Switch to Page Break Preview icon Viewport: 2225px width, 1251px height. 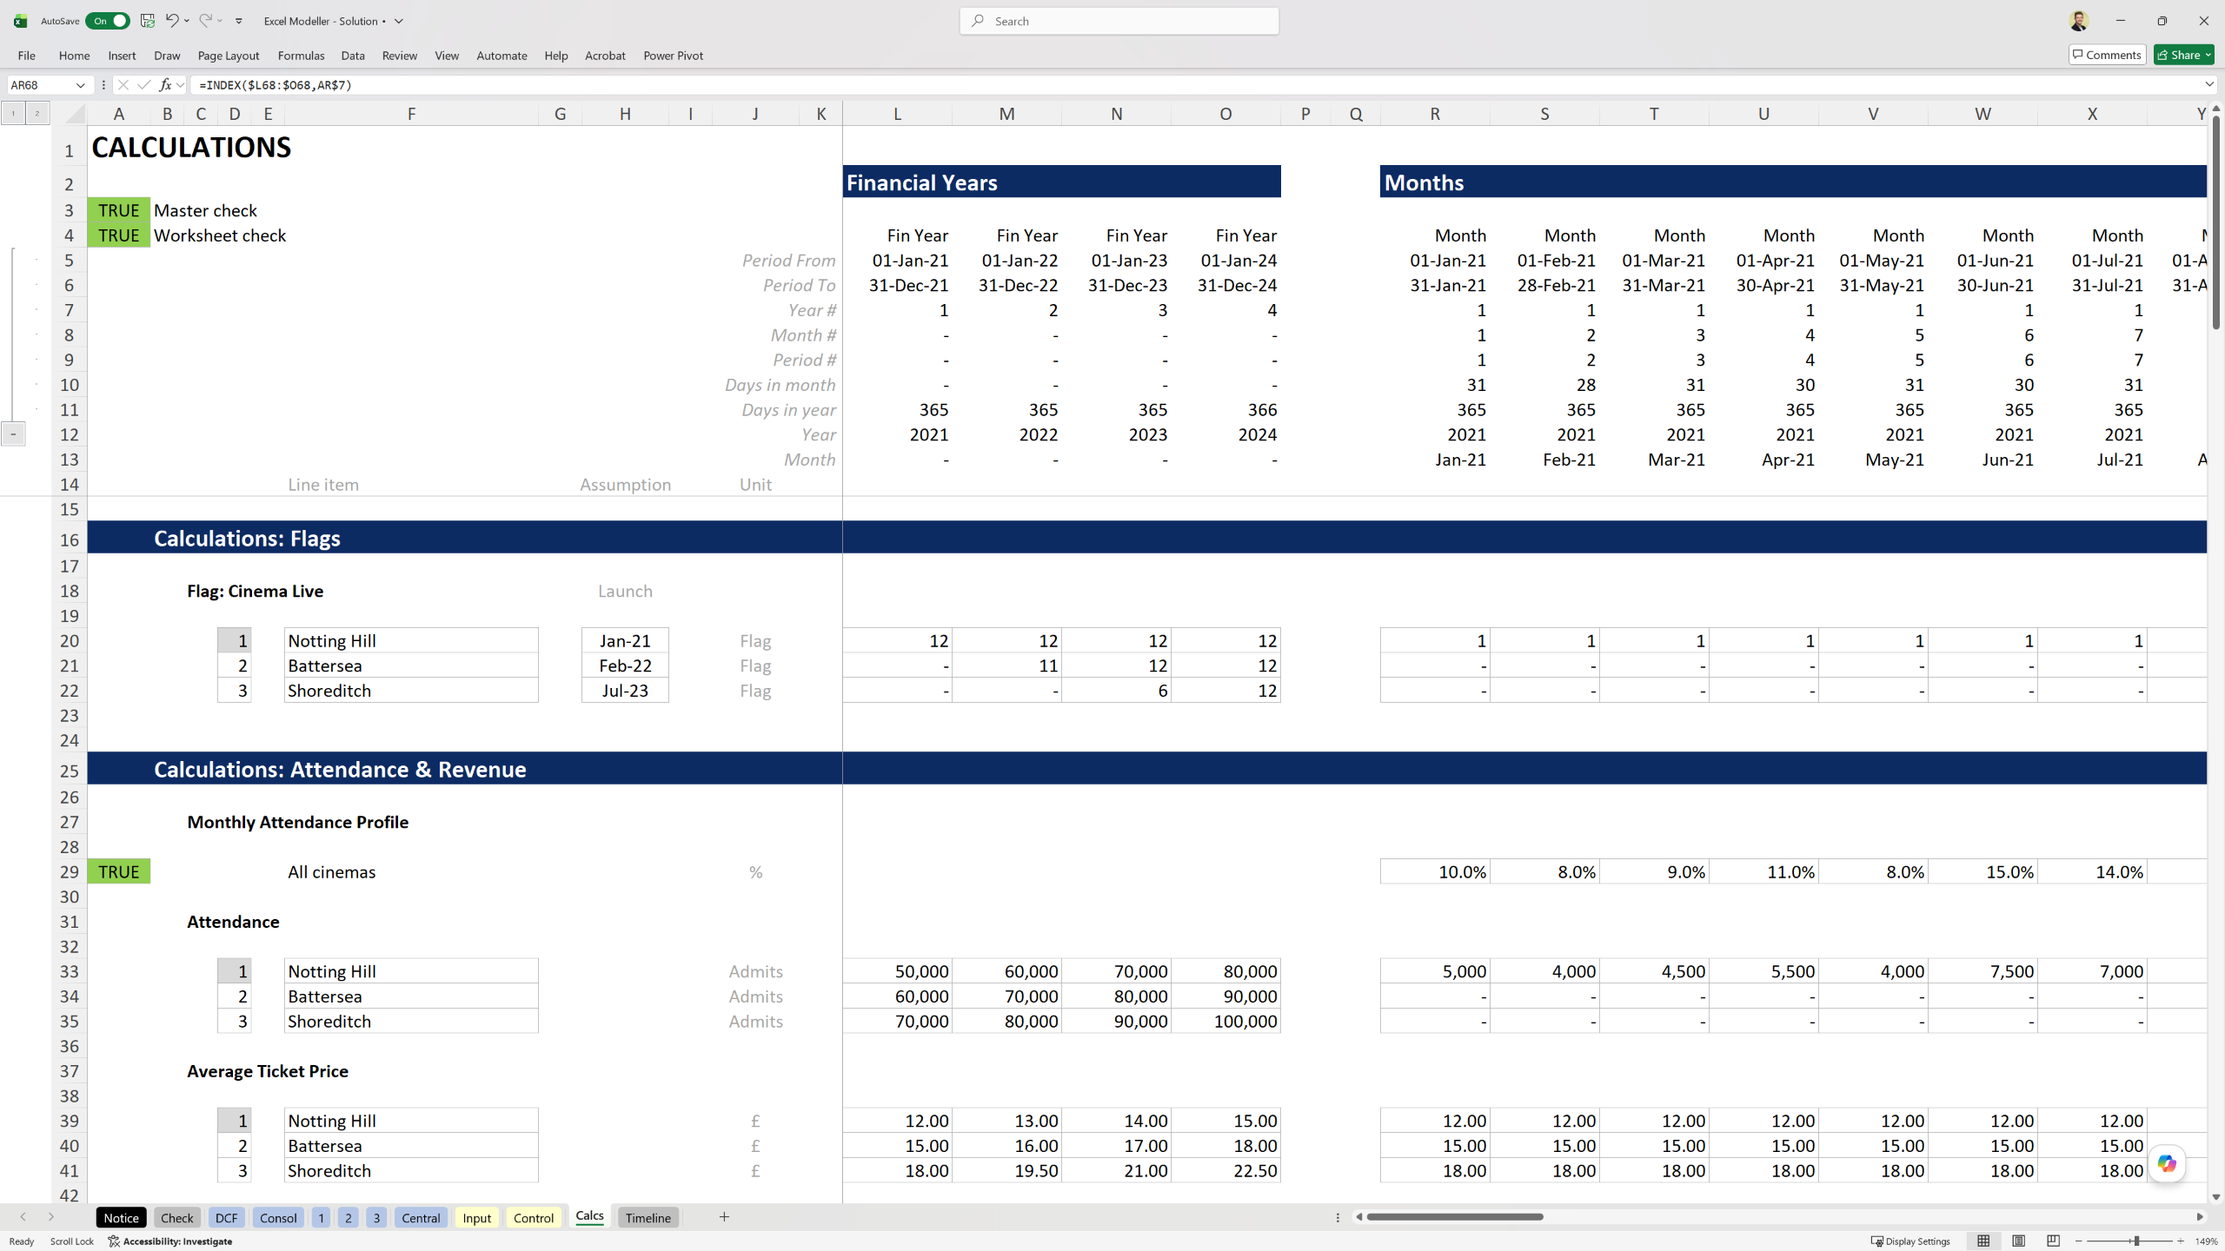tap(2053, 1241)
